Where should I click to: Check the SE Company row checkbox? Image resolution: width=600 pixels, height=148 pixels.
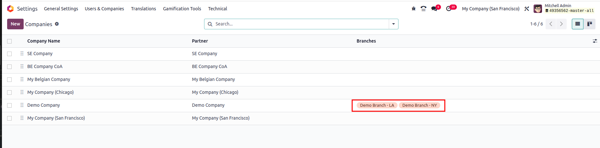point(9,54)
